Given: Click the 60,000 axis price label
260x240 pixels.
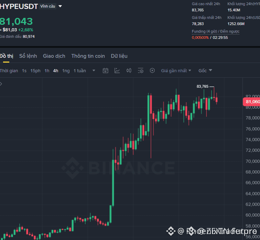Looking at the screenshot, I should 253,215.
